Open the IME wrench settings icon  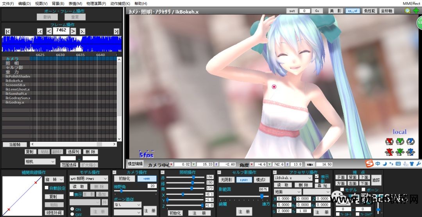[418, 164]
